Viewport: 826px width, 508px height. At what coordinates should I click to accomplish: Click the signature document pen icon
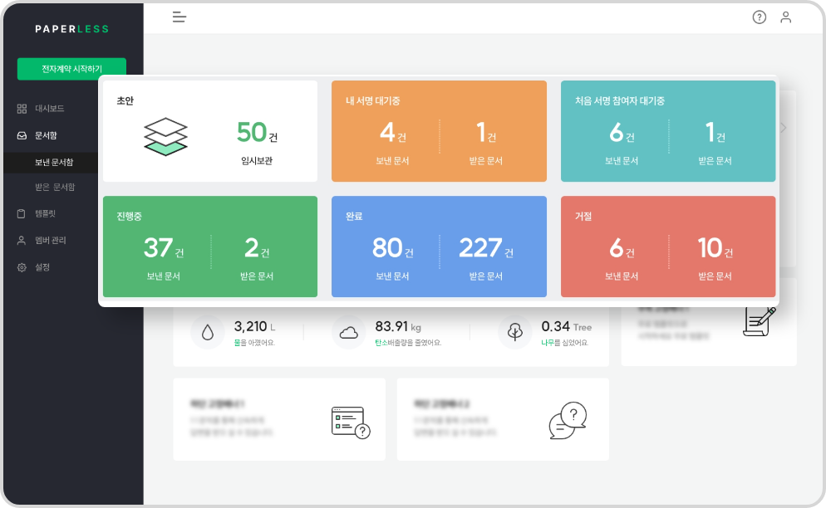point(759,321)
